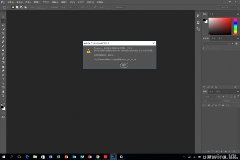Enable the New Selection mode button
The width and height of the screenshot is (240, 160).
pyautogui.click(x=13, y=7)
